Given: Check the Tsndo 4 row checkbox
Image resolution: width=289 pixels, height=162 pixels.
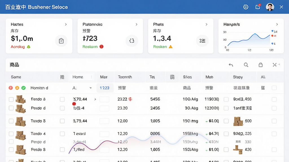Looking at the screenshot, I should tap(11, 134).
